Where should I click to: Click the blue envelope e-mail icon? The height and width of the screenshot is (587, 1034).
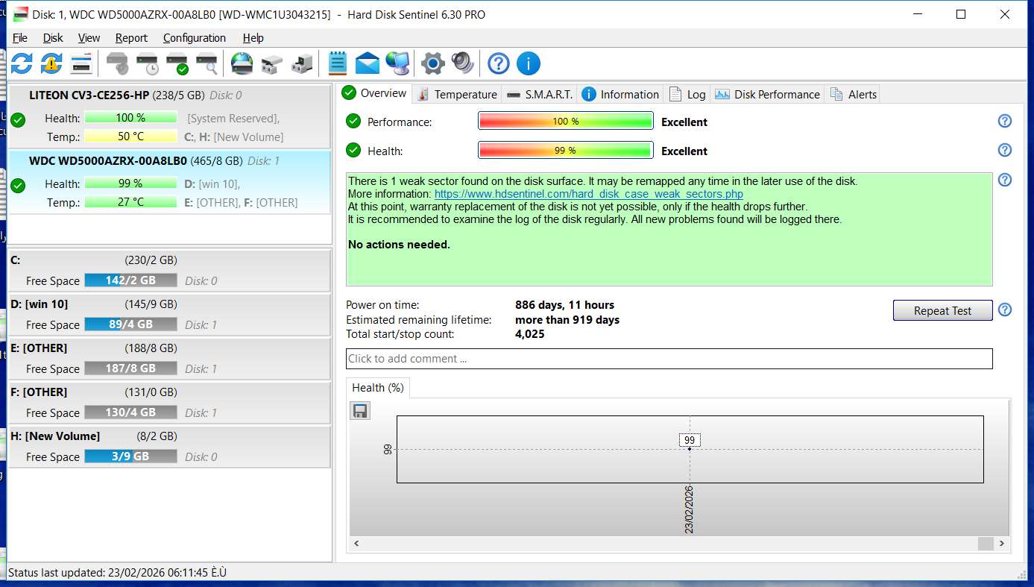pos(367,63)
